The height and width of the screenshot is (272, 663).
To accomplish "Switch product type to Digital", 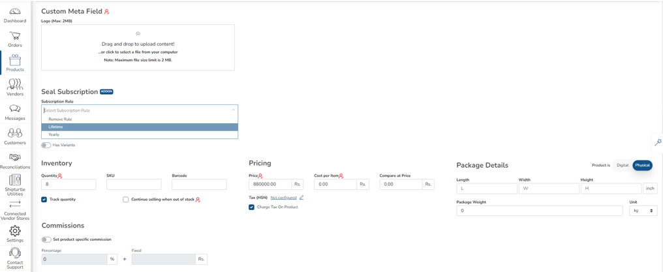I will click(623, 165).
